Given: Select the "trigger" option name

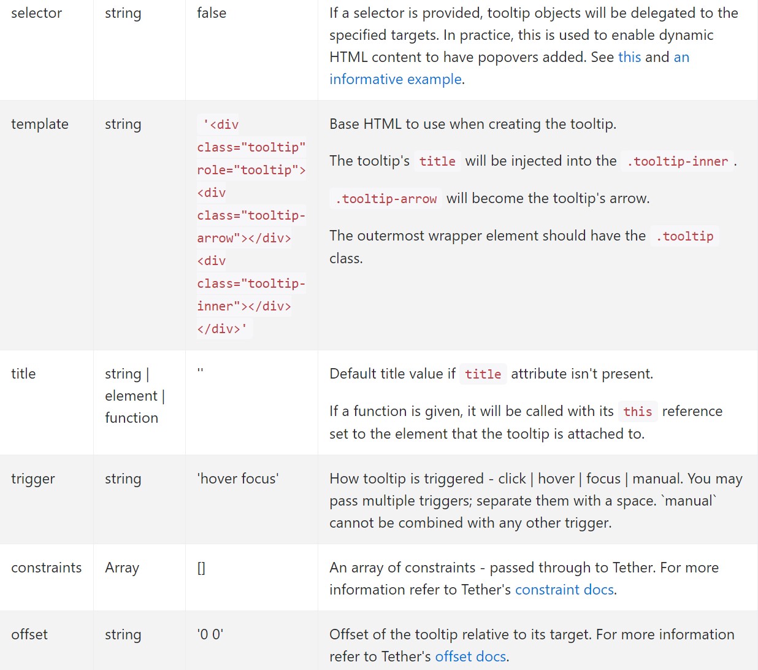Looking at the screenshot, I should [33, 479].
